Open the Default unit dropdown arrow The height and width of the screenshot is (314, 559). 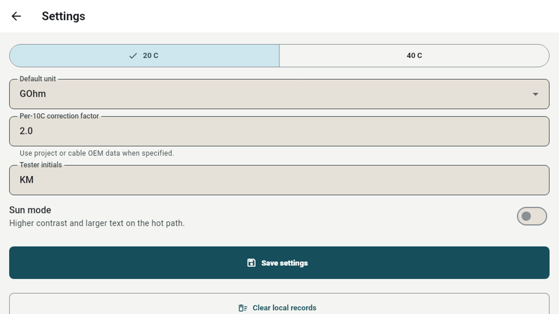535,94
